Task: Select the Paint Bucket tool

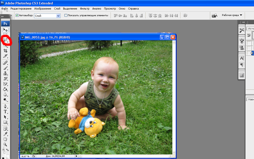Action: 5,89
